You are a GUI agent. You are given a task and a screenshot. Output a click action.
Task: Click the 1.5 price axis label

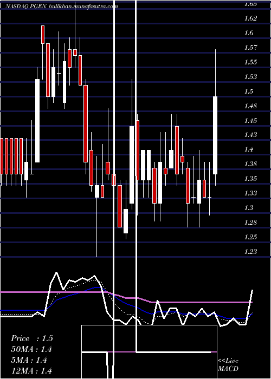(249, 91)
